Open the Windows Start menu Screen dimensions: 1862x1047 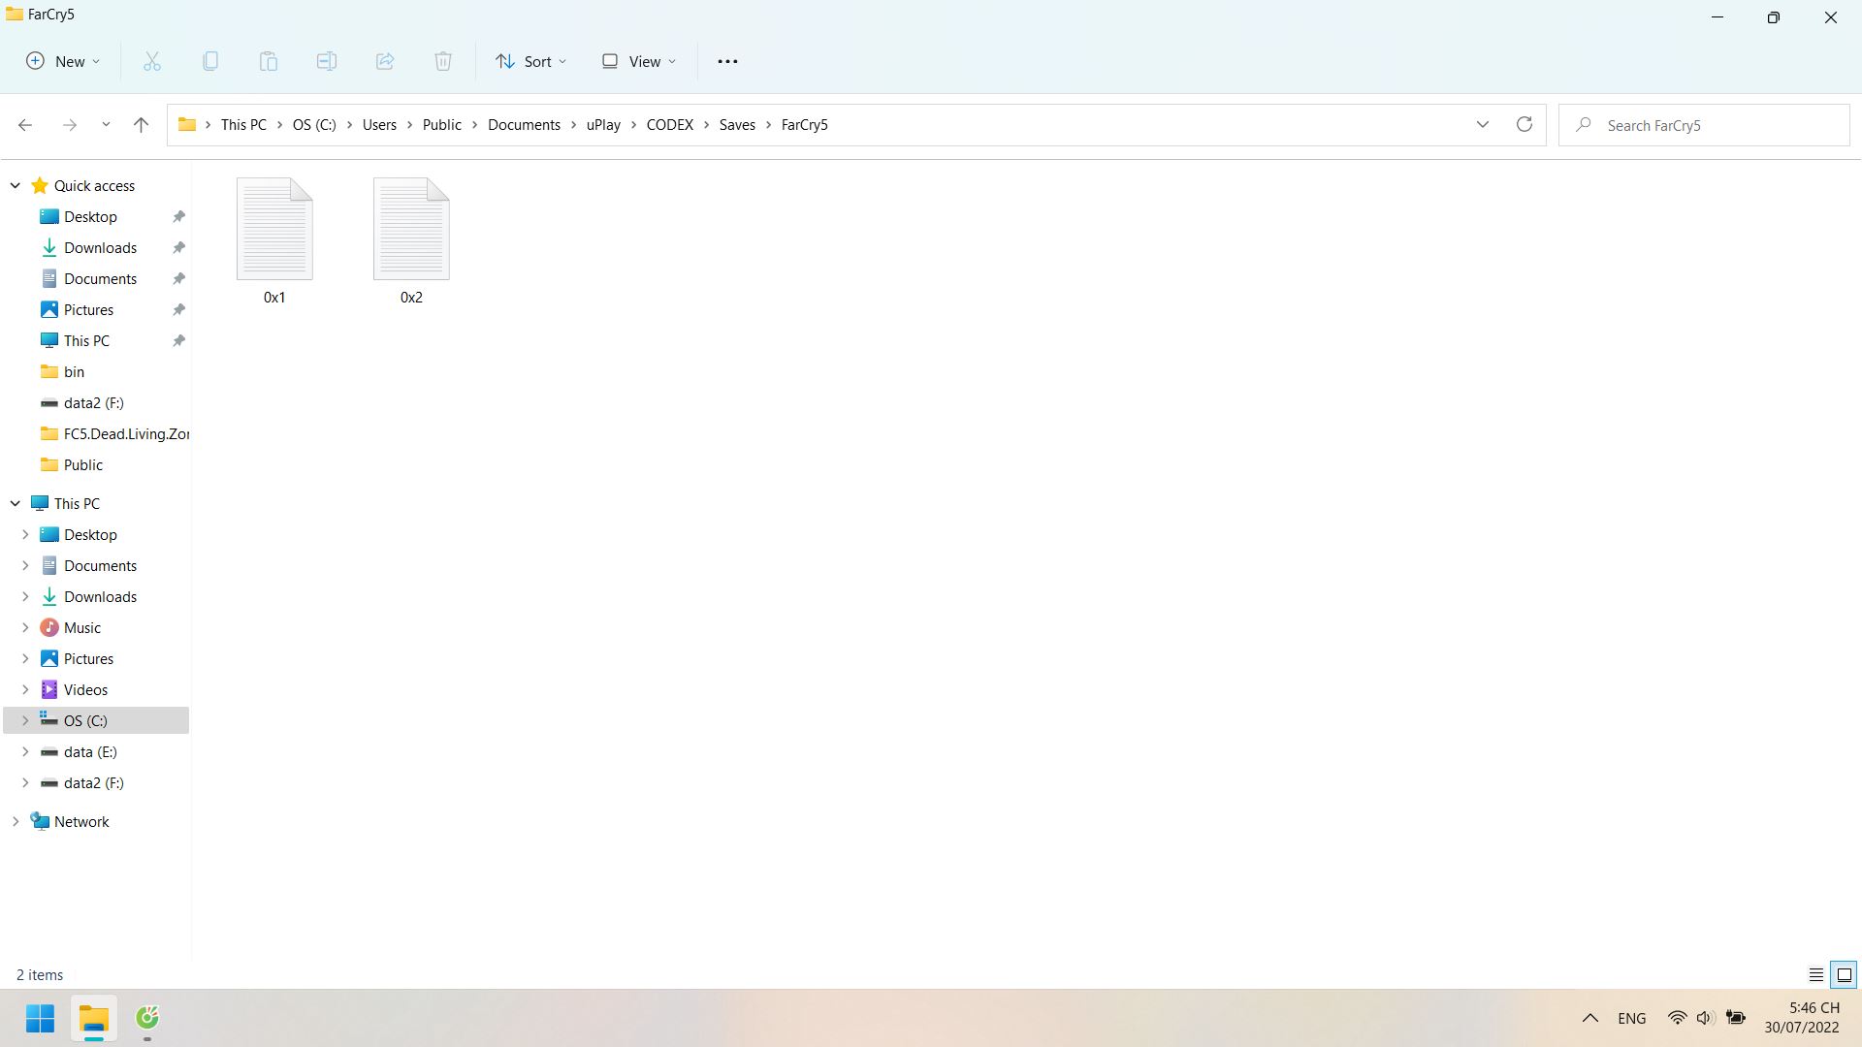click(x=41, y=1018)
